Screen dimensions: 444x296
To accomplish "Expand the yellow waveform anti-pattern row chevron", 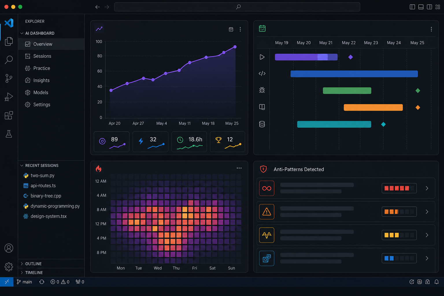I will pyautogui.click(x=427, y=235).
